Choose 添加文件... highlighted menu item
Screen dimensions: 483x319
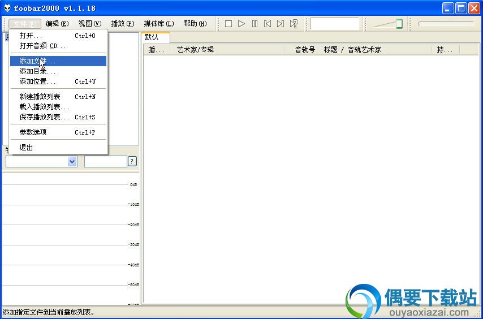pos(58,61)
